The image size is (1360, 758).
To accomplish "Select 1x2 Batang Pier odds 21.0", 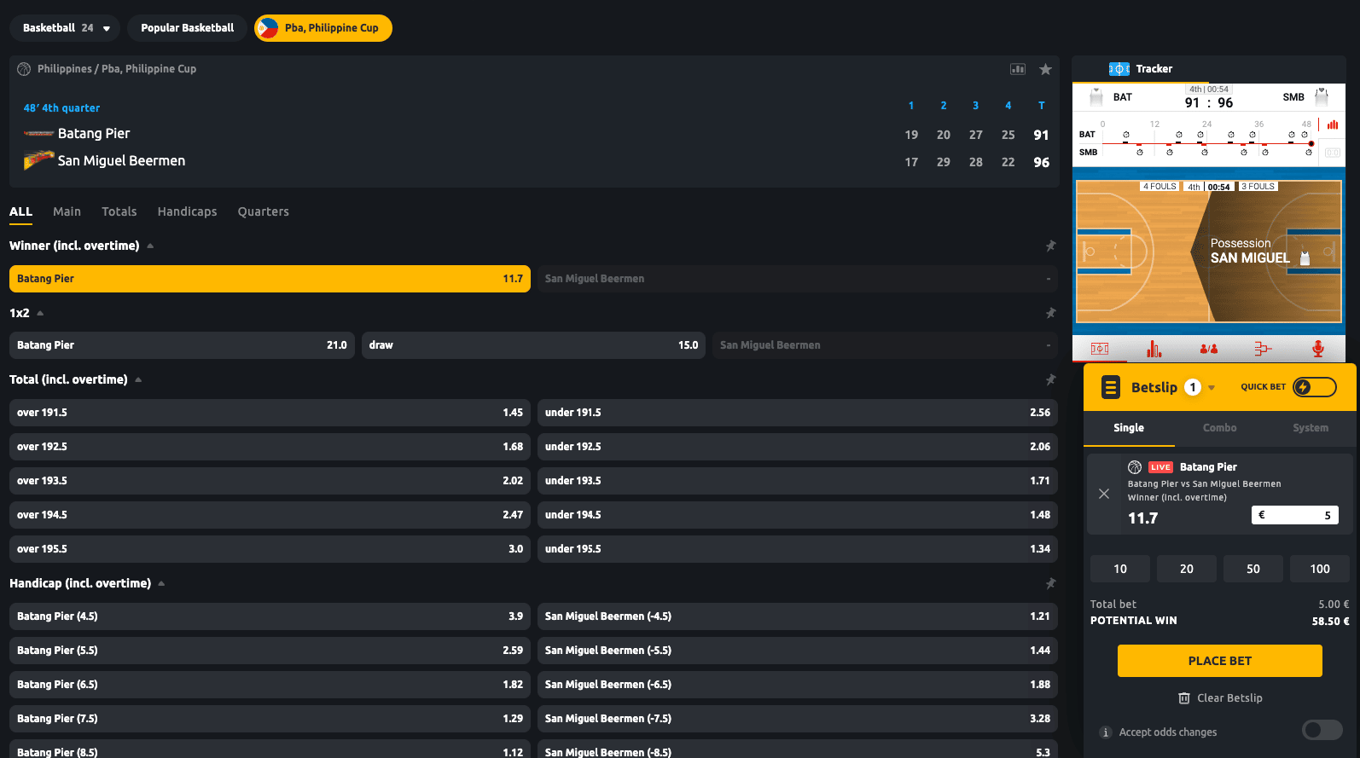I will pyautogui.click(x=182, y=345).
